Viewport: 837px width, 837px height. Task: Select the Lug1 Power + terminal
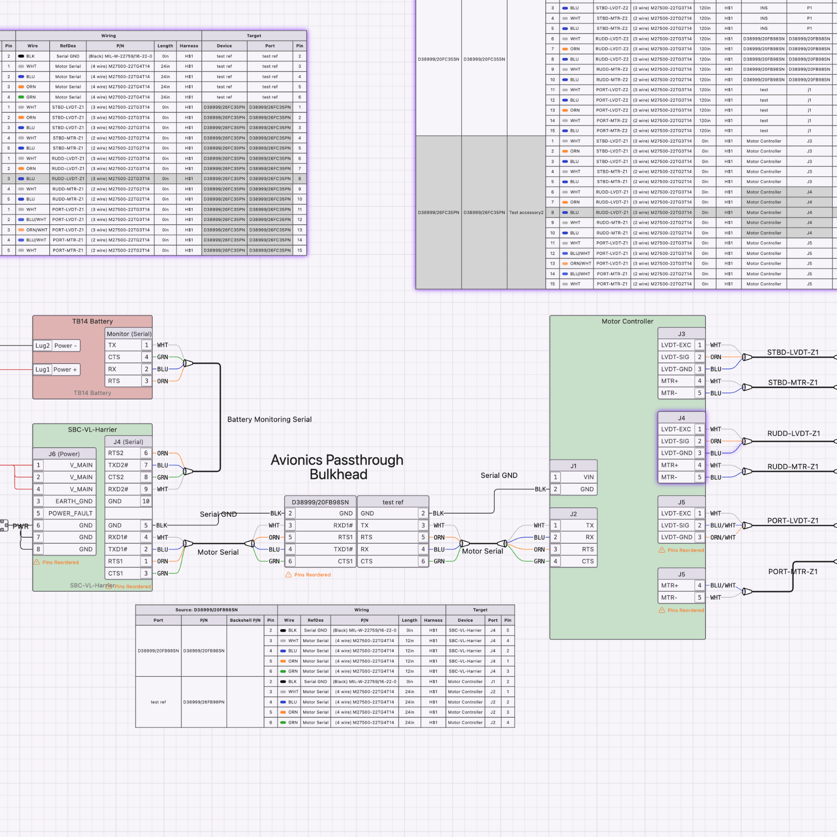[57, 370]
